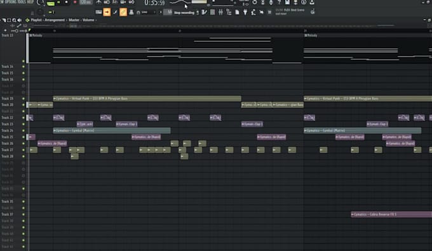Click the undo history circular arrow icon

(x=255, y=2)
